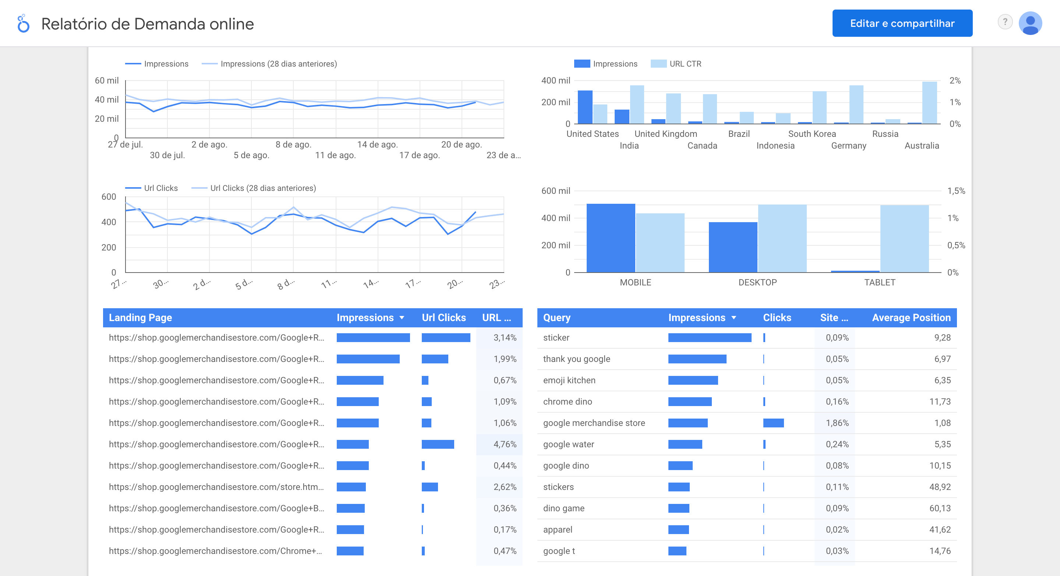Toggle Impressions legend in line chart

166,64
